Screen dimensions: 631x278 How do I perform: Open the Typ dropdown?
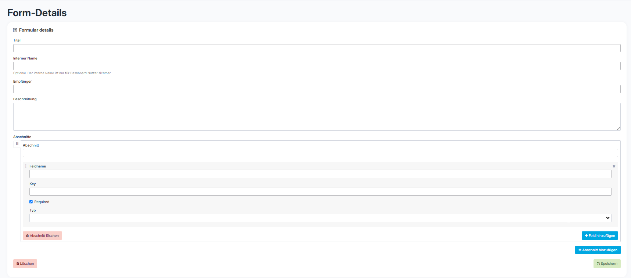(x=320, y=218)
